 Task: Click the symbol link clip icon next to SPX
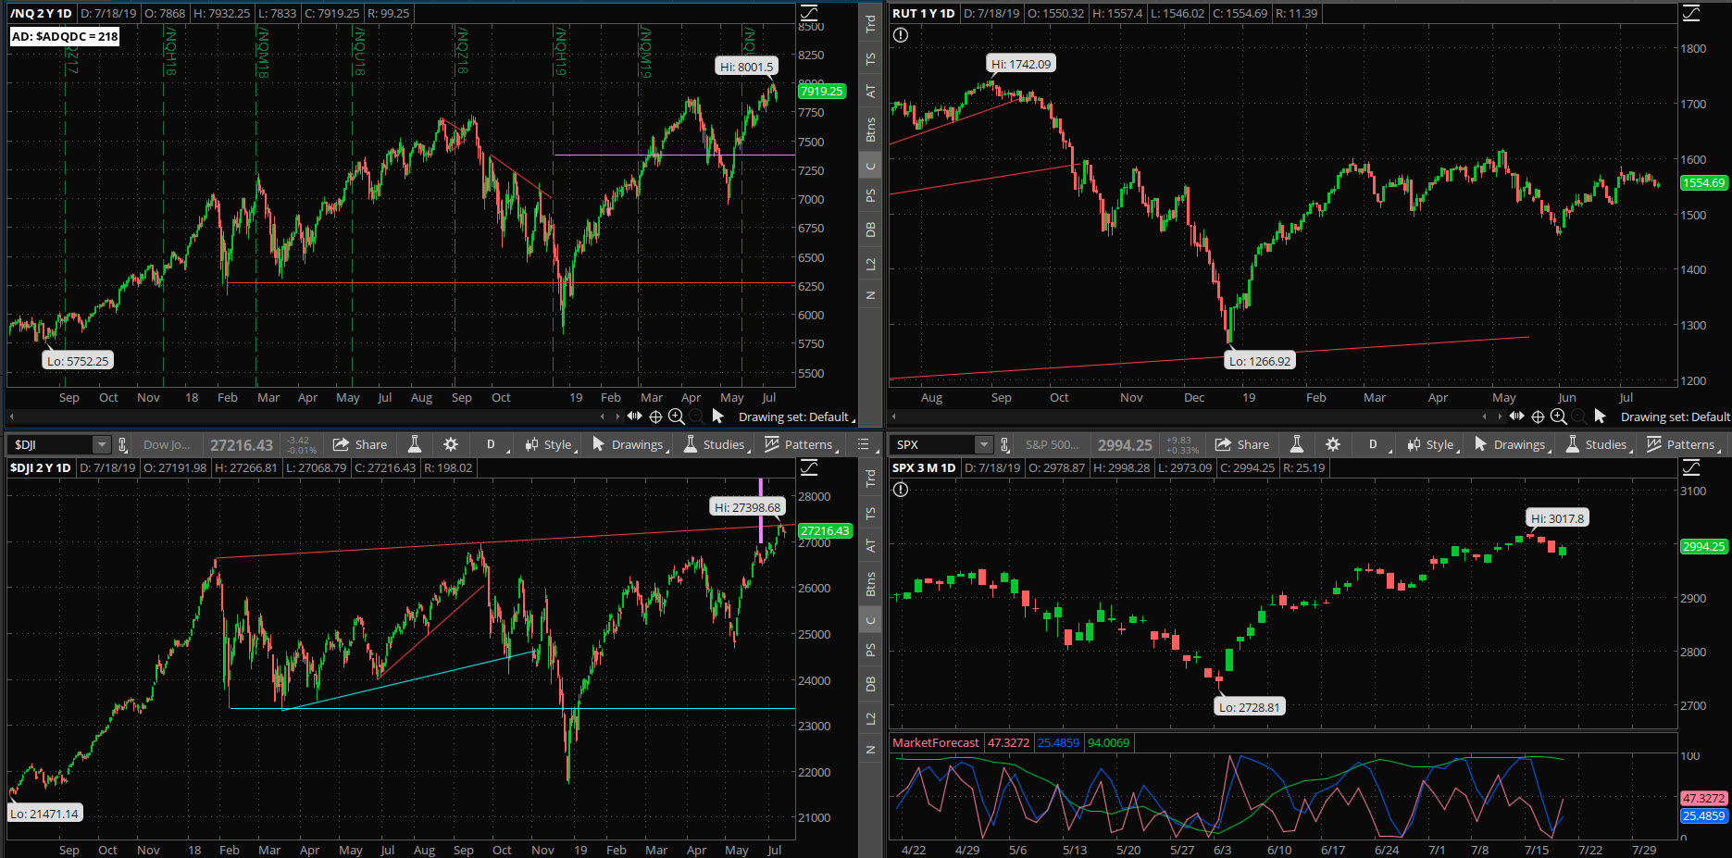[1004, 445]
